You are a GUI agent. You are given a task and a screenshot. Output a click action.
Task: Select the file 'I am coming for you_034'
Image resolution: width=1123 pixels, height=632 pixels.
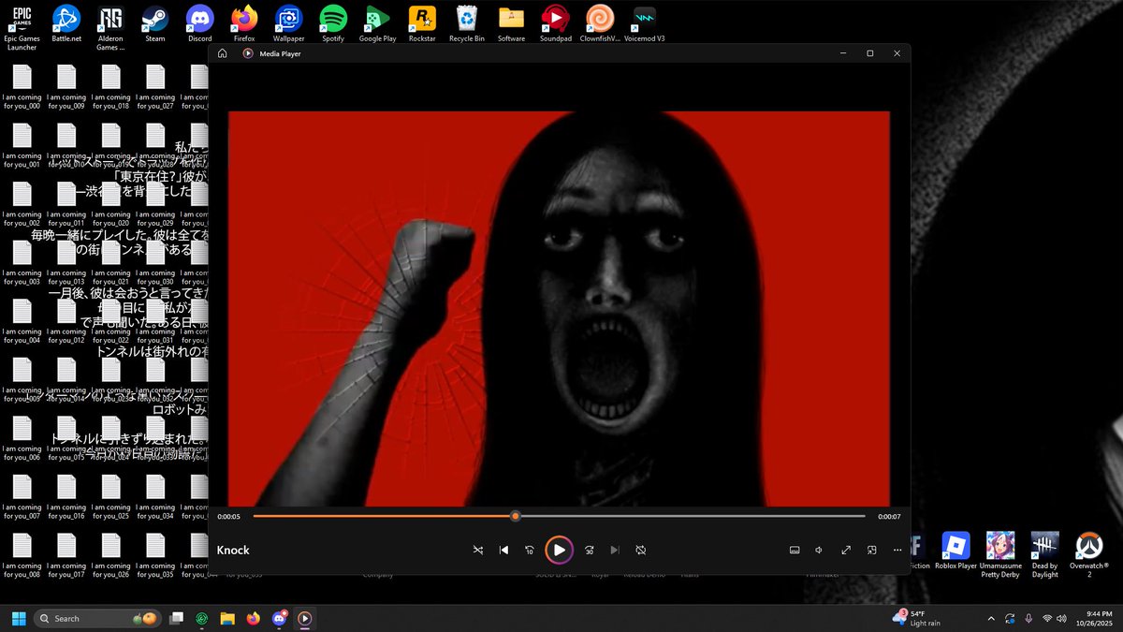pos(154,497)
